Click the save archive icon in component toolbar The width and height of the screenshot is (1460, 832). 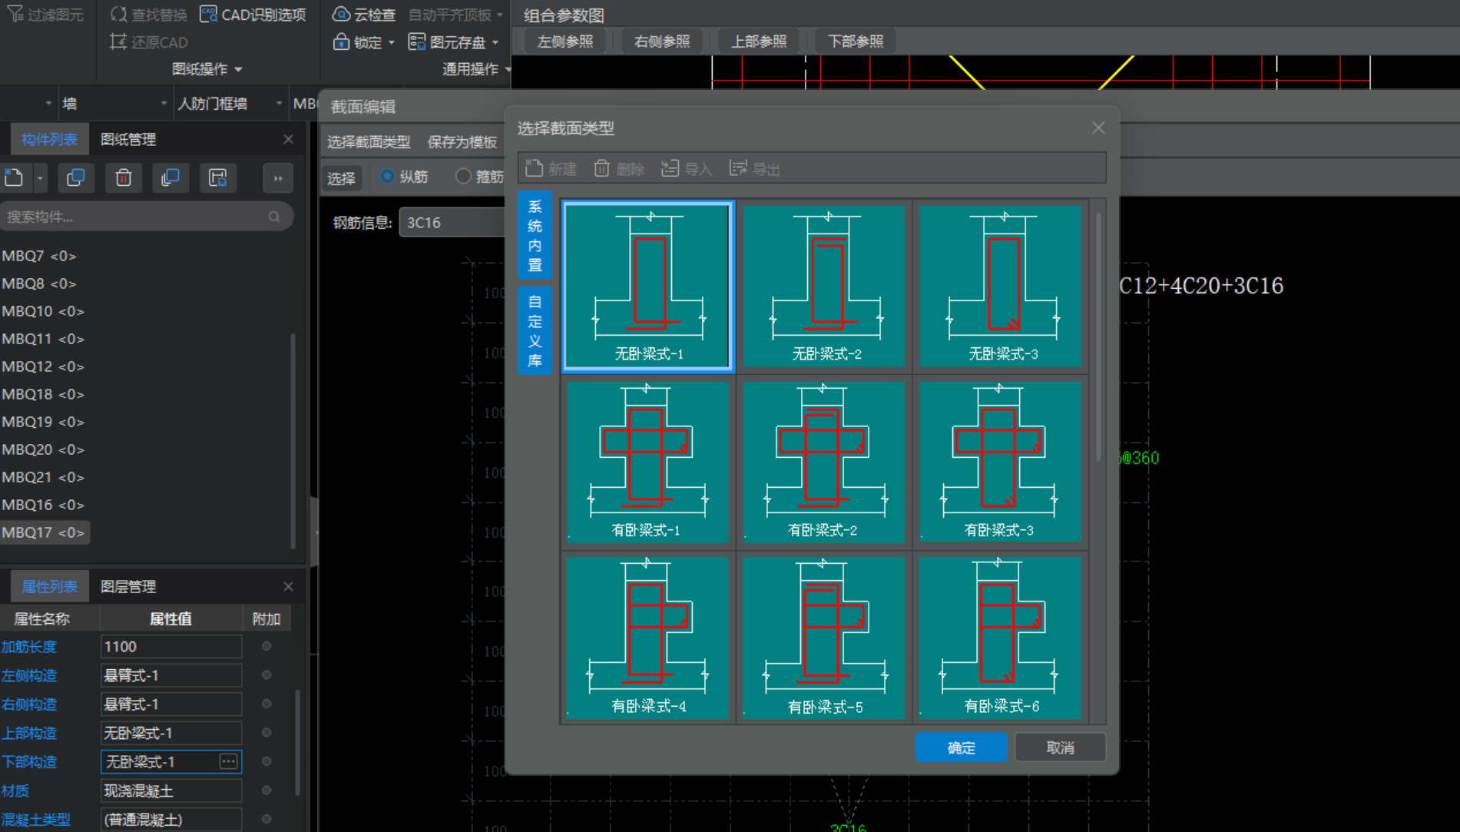coord(218,177)
